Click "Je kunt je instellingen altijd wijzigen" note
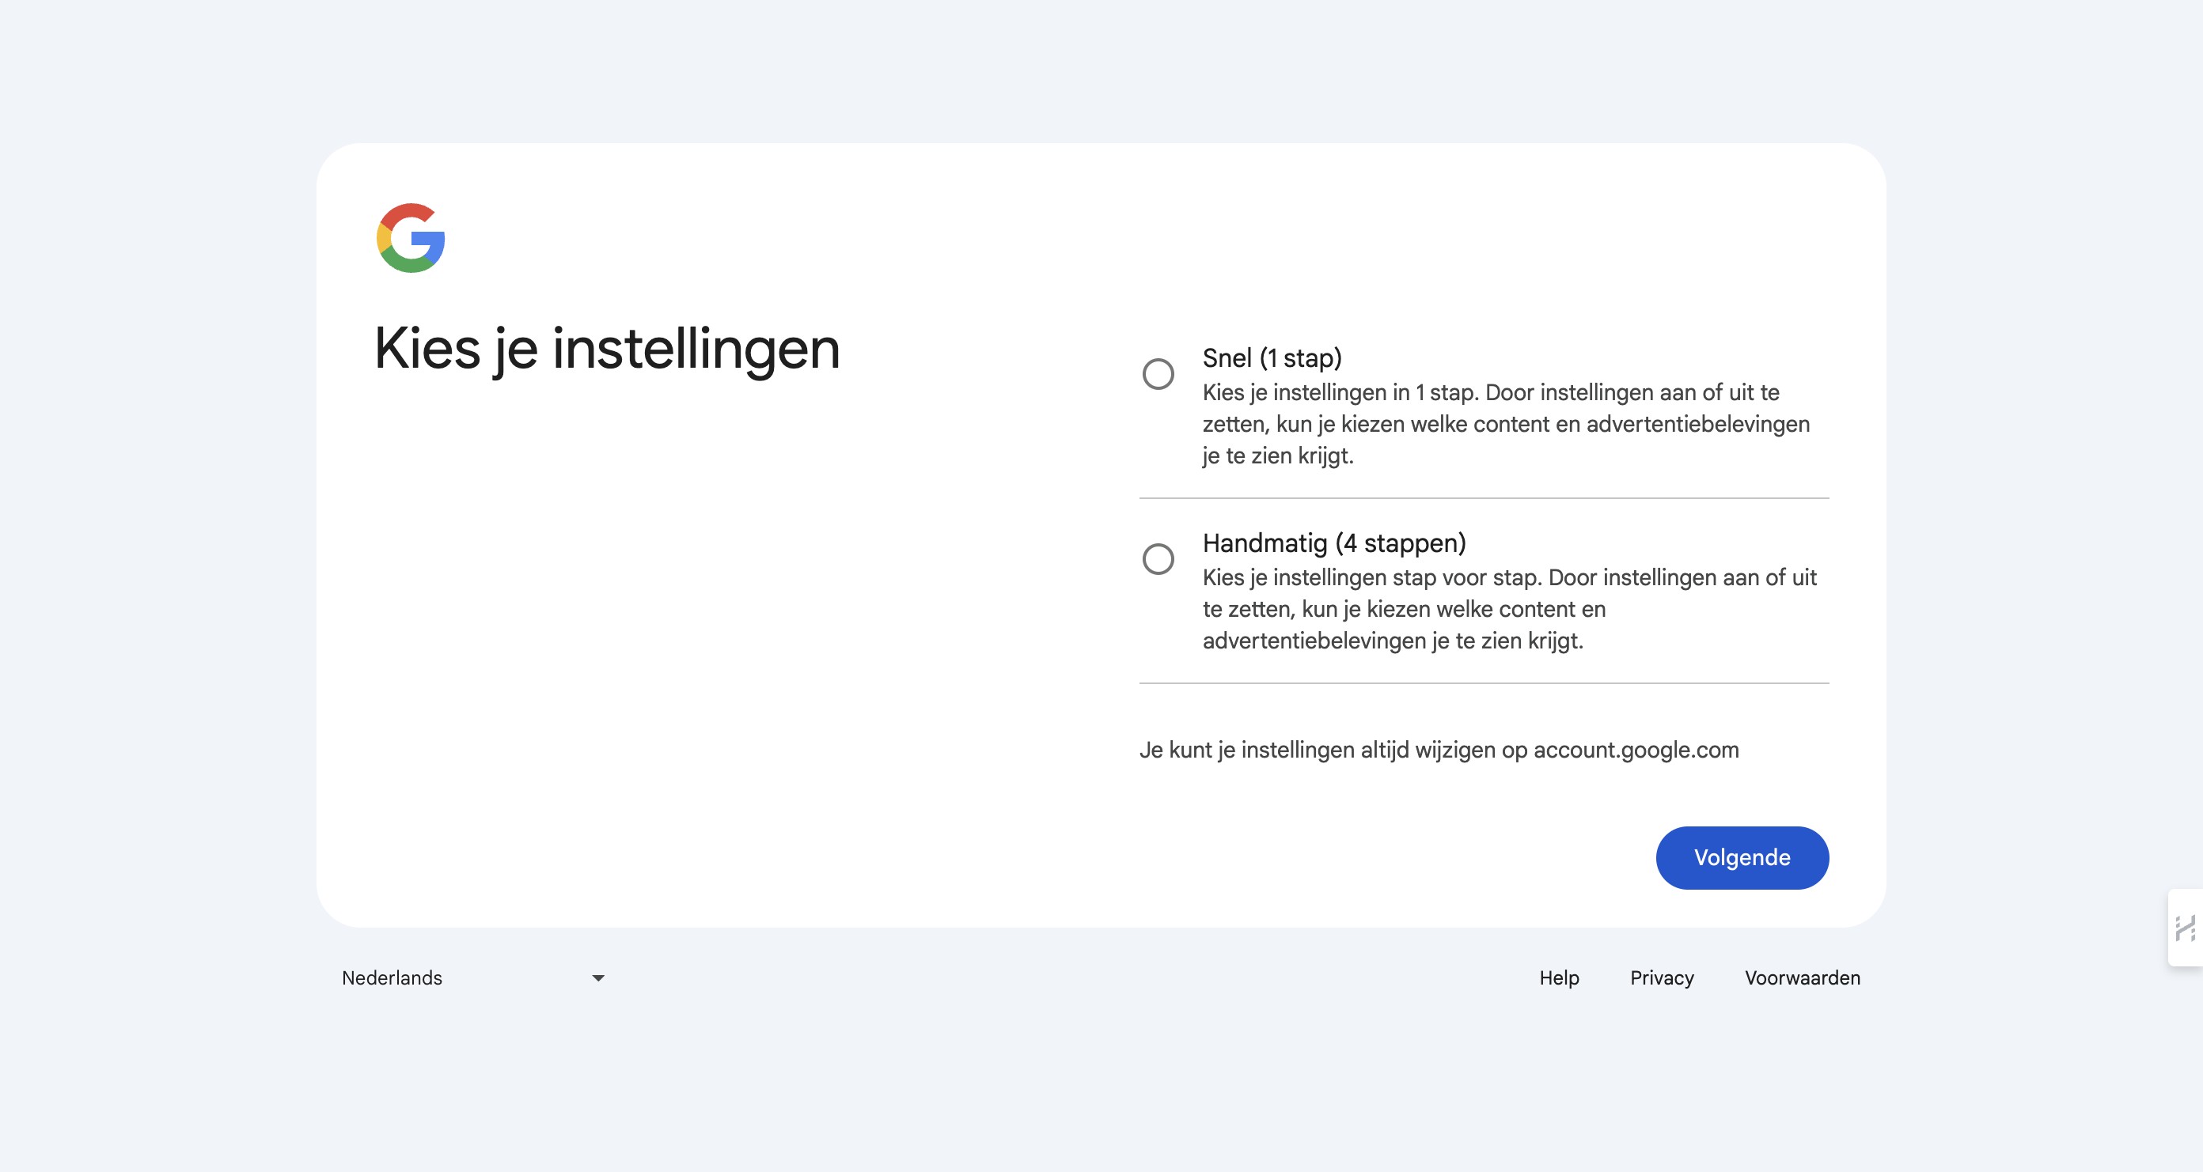Viewport: 2203px width, 1172px height. 1333,750
